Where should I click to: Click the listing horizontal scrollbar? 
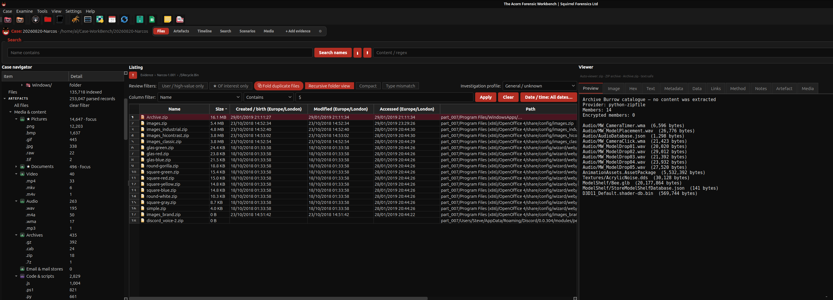click(x=278, y=298)
